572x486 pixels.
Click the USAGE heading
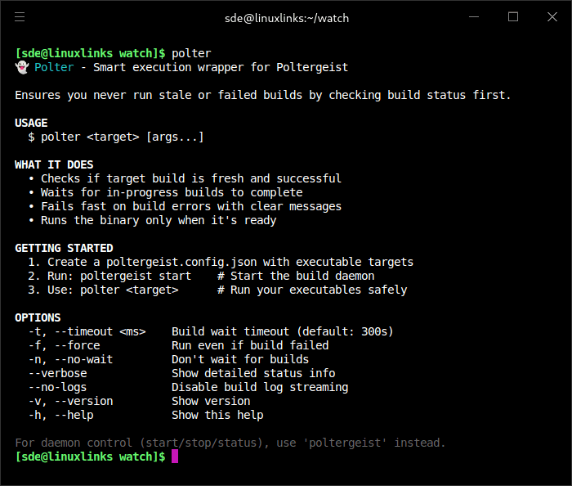pyautogui.click(x=31, y=123)
